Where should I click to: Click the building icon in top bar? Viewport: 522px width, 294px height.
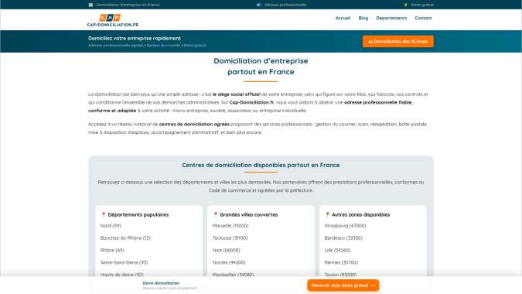click(90, 5)
